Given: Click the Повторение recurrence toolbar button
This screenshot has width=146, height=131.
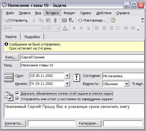Looking at the screenshot, I should point(92,20).
